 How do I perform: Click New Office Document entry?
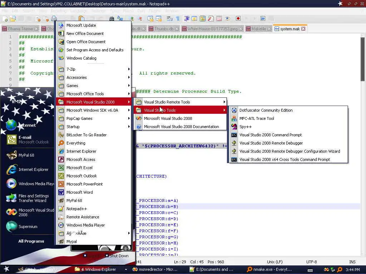point(93,34)
